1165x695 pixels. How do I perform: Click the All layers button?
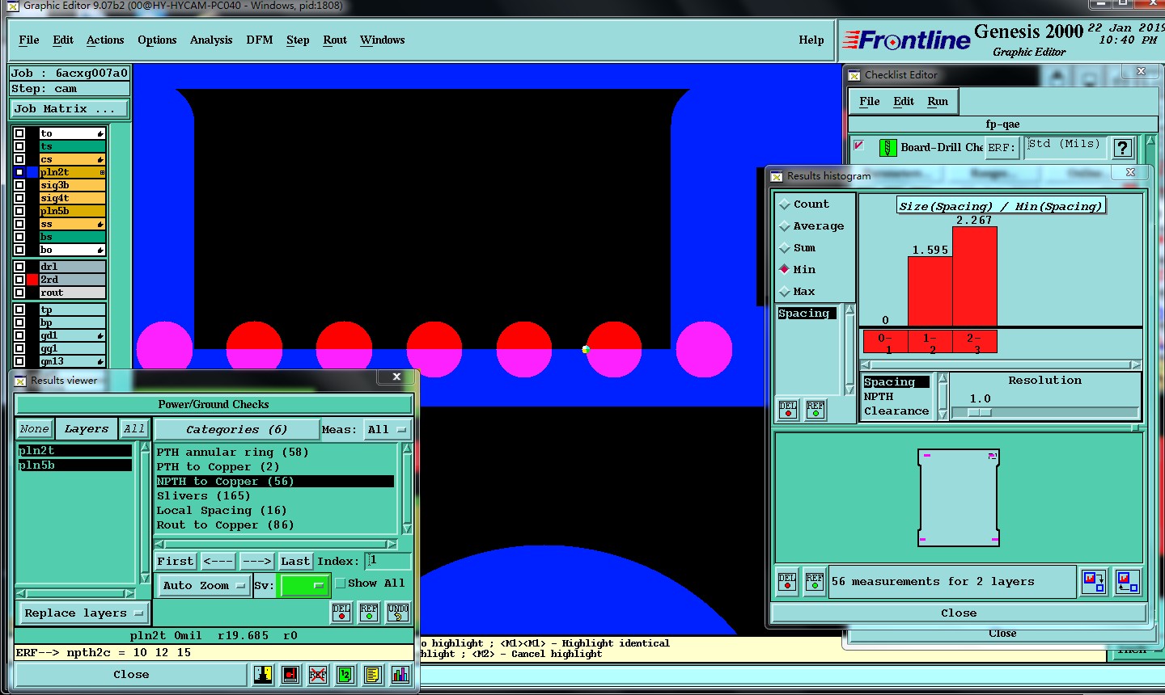tap(134, 429)
